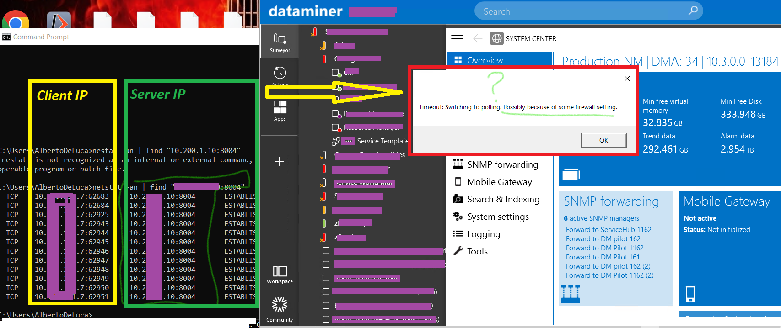Screen dimensions: 781x328
Task: Open Forward to DM Pilot 1162 link
Action: click(x=604, y=248)
